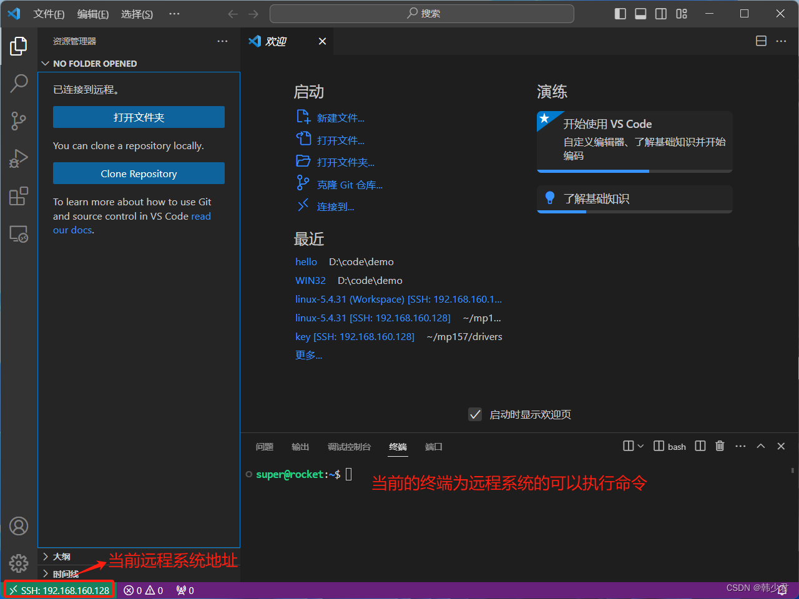Split the terminal
The image size is (799, 599).
(x=700, y=446)
